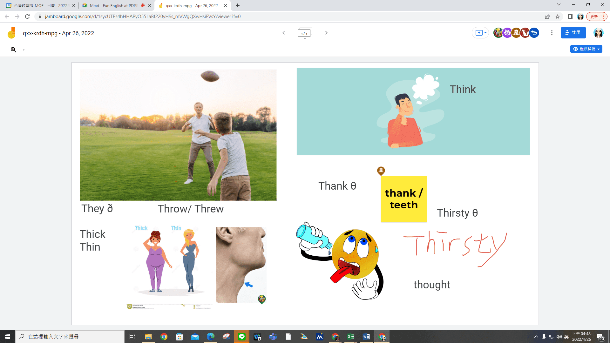610x343 pixels.
Task: Select the football throwing photo
Action: click(x=178, y=135)
